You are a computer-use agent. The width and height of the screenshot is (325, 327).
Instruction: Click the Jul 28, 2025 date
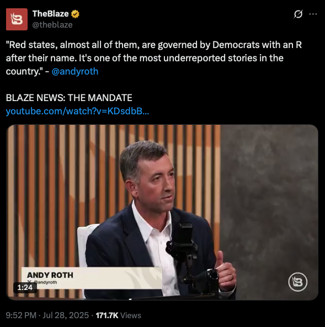pyautogui.click(x=66, y=315)
